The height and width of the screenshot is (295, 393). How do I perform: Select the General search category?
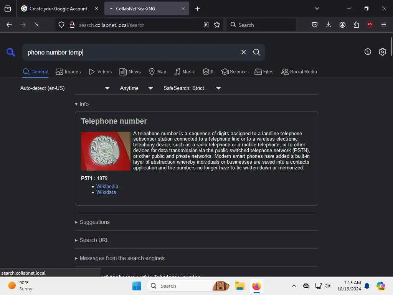[35, 72]
